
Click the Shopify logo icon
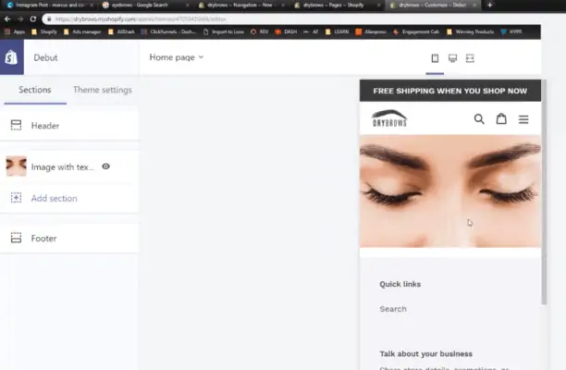point(11,57)
